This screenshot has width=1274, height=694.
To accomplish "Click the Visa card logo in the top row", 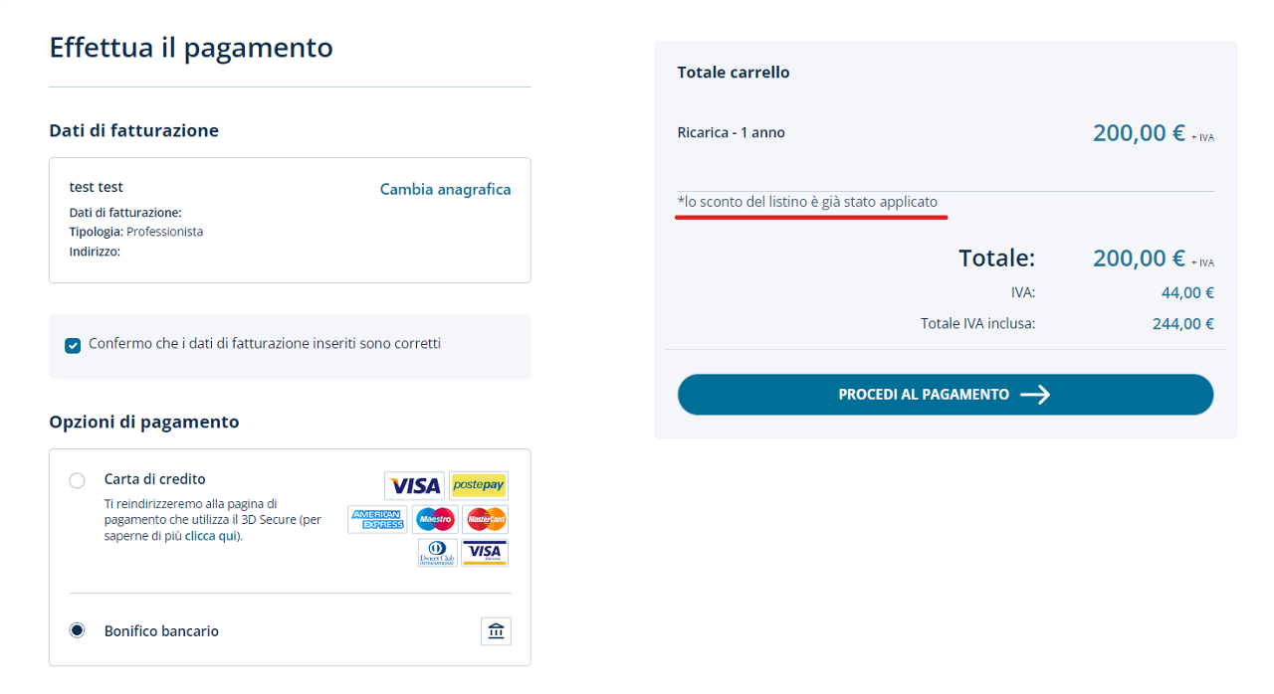I will click(414, 485).
